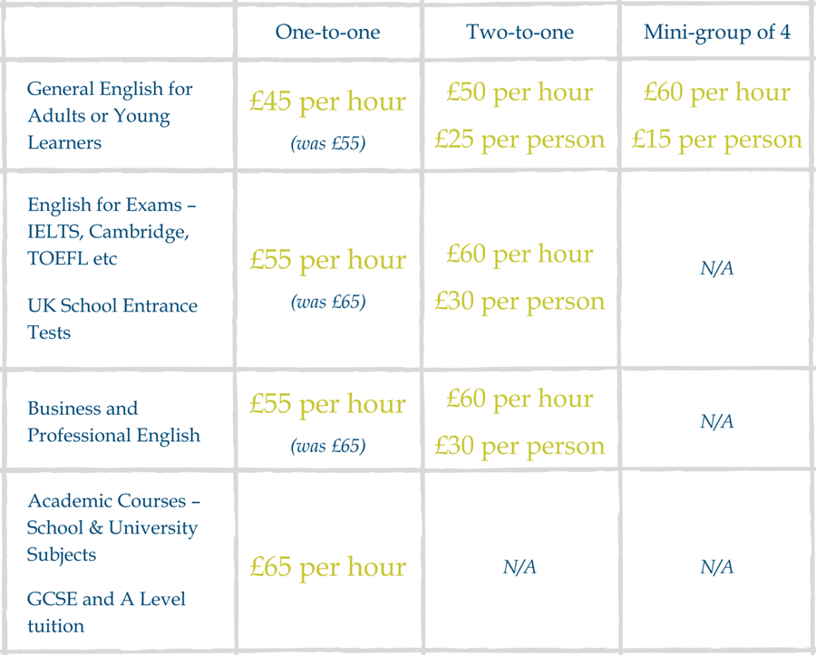
Task: Click Academic Courses School & University label
Action: point(114,527)
